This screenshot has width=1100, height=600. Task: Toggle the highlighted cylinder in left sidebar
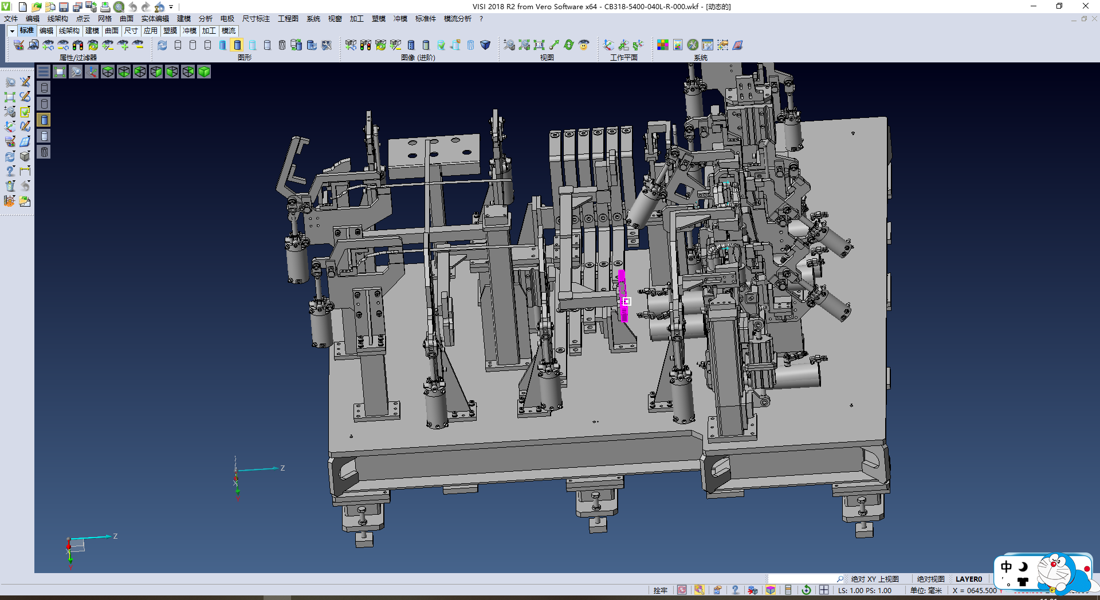click(44, 120)
